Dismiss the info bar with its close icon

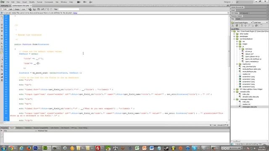click(x=228, y=13)
